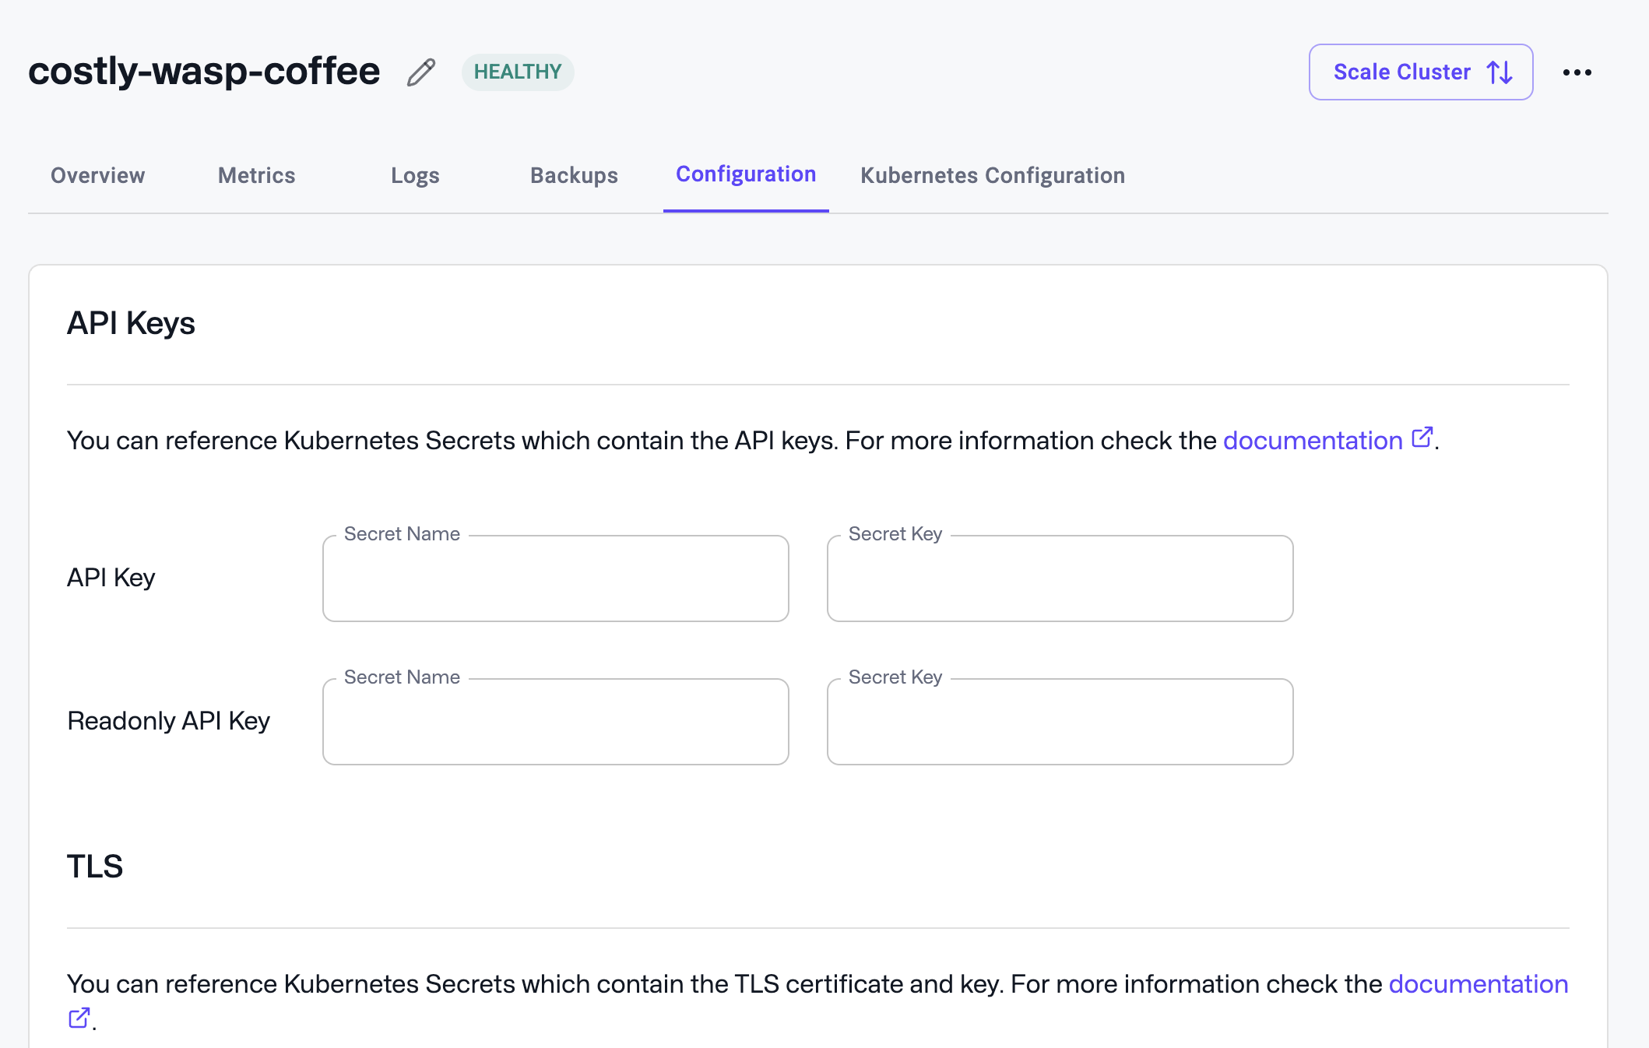Image resolution: width=1649 pixels, height=1048 pixels.
Task: Switch to the Overview tab
Action: click(97, 175)
